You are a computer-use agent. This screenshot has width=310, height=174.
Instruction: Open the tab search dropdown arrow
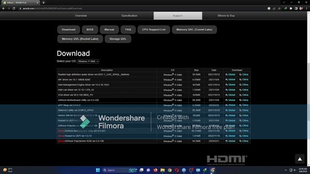tap(284, 2)
